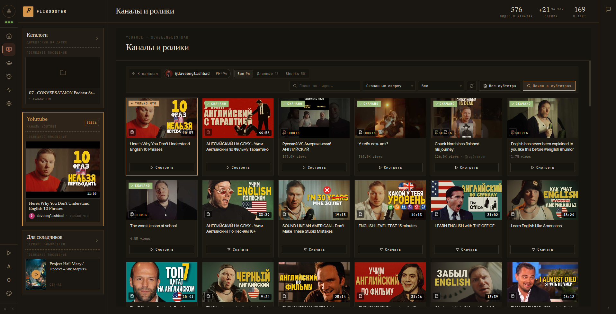
Task: Click the 'daveenglishbad' channel name in Yolutube card
Action: tap(50, 216)
